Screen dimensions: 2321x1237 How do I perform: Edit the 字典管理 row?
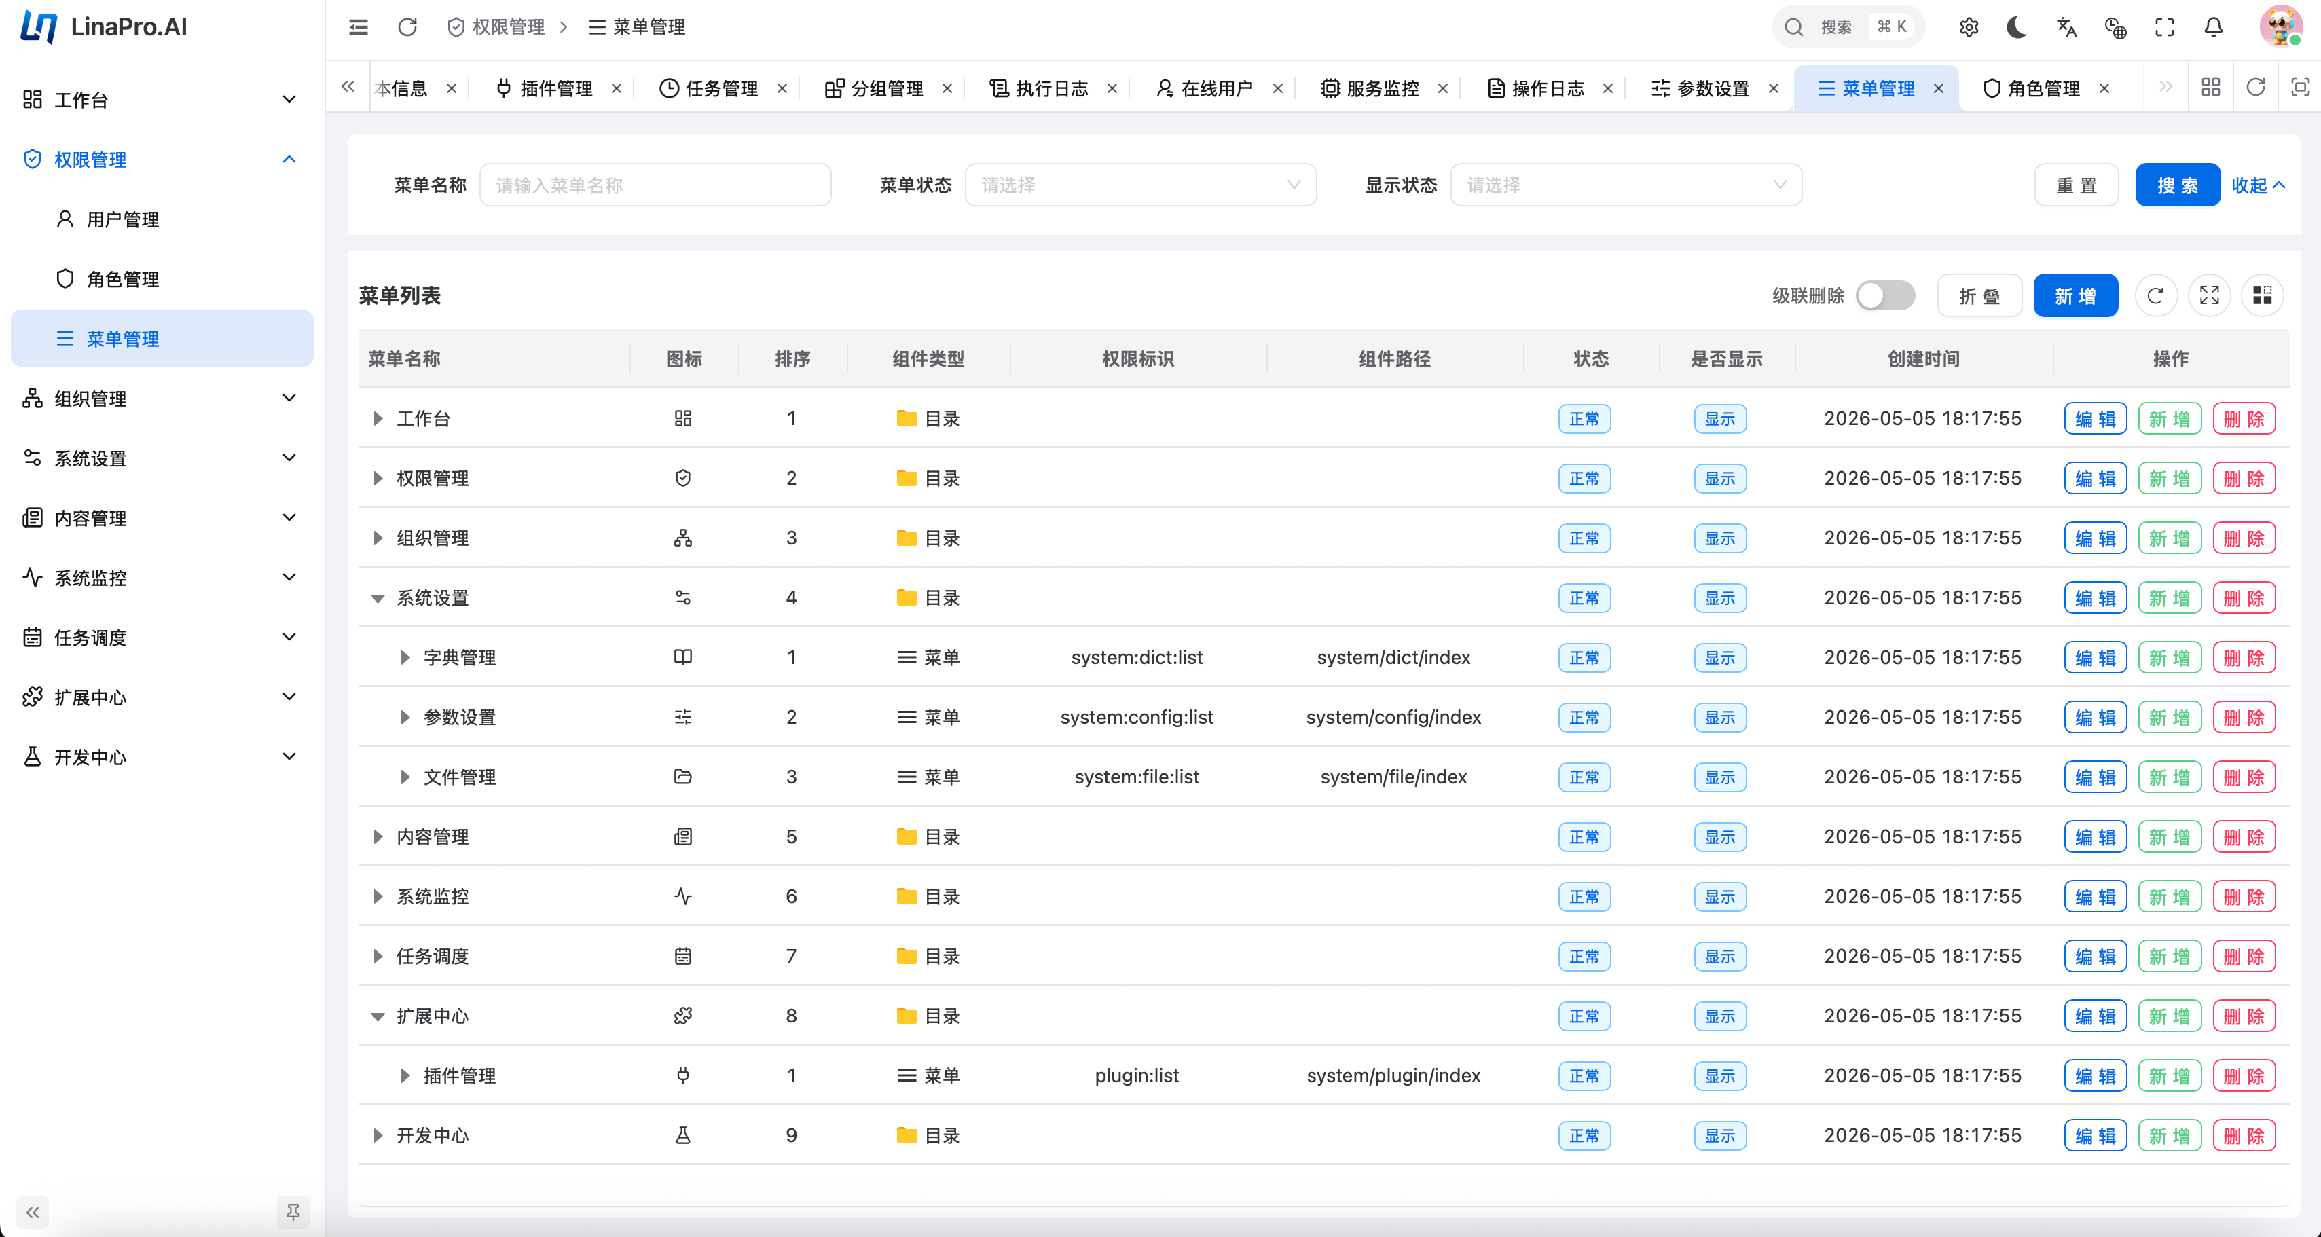click(x=2095, y=658)
